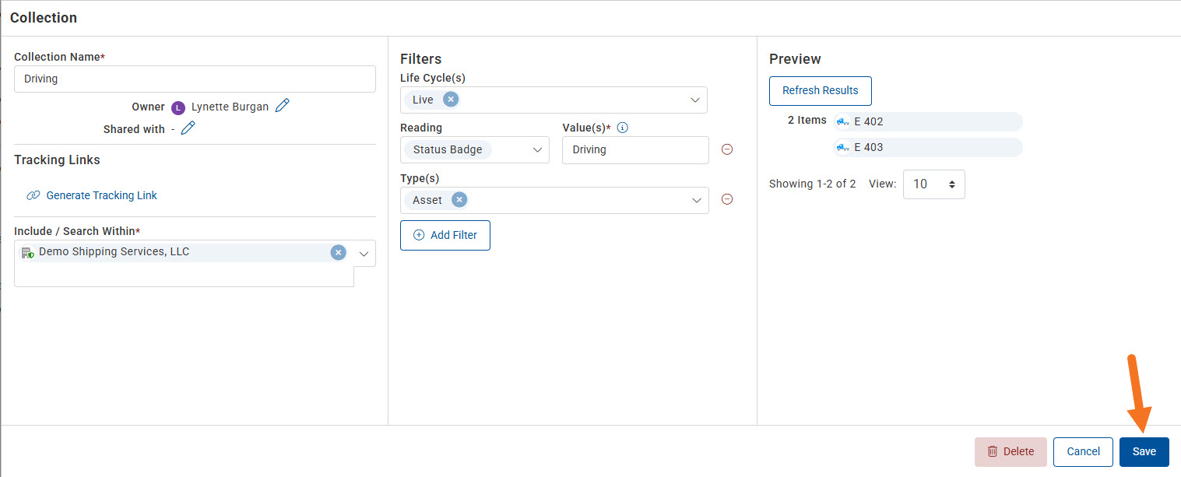The height and width of the screenshot is (477, 1181).
Task: Click the Value(s) field containing Driving
Action: [x=635, y=149]
